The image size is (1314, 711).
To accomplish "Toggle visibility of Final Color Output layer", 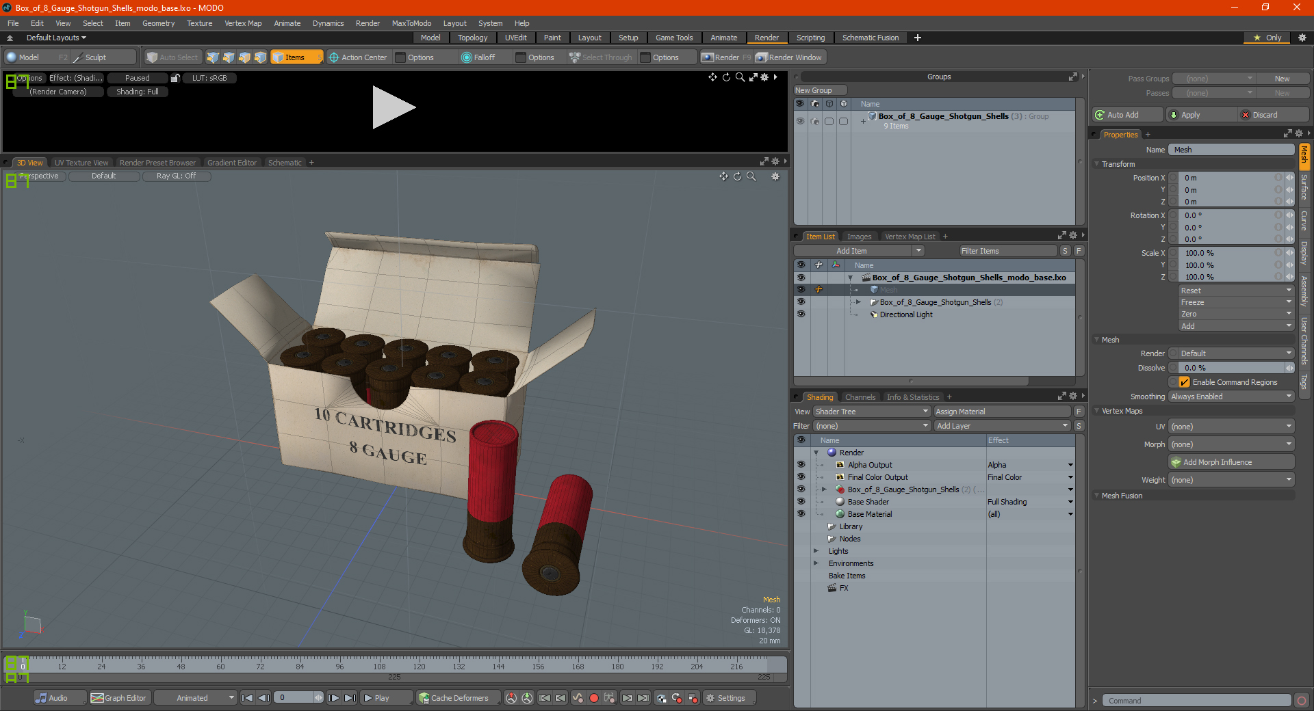I will (x=801, y=477).
